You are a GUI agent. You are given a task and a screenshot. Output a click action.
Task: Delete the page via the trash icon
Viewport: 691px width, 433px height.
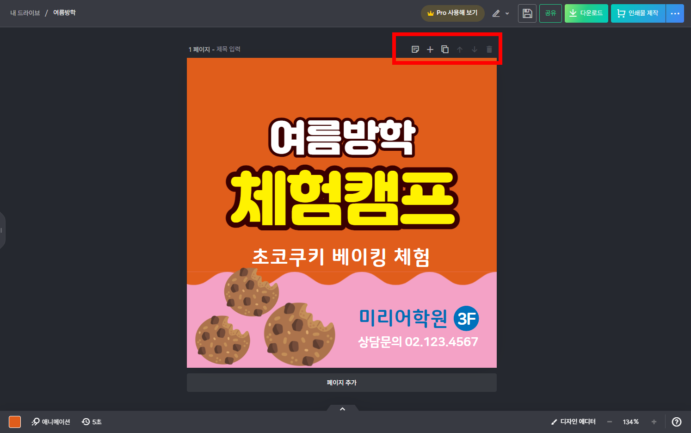click(x=489, y=49)
